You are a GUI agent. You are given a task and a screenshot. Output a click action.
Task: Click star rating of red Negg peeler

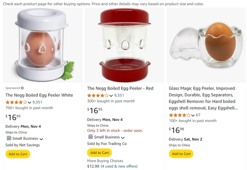(x=98, y=96)
